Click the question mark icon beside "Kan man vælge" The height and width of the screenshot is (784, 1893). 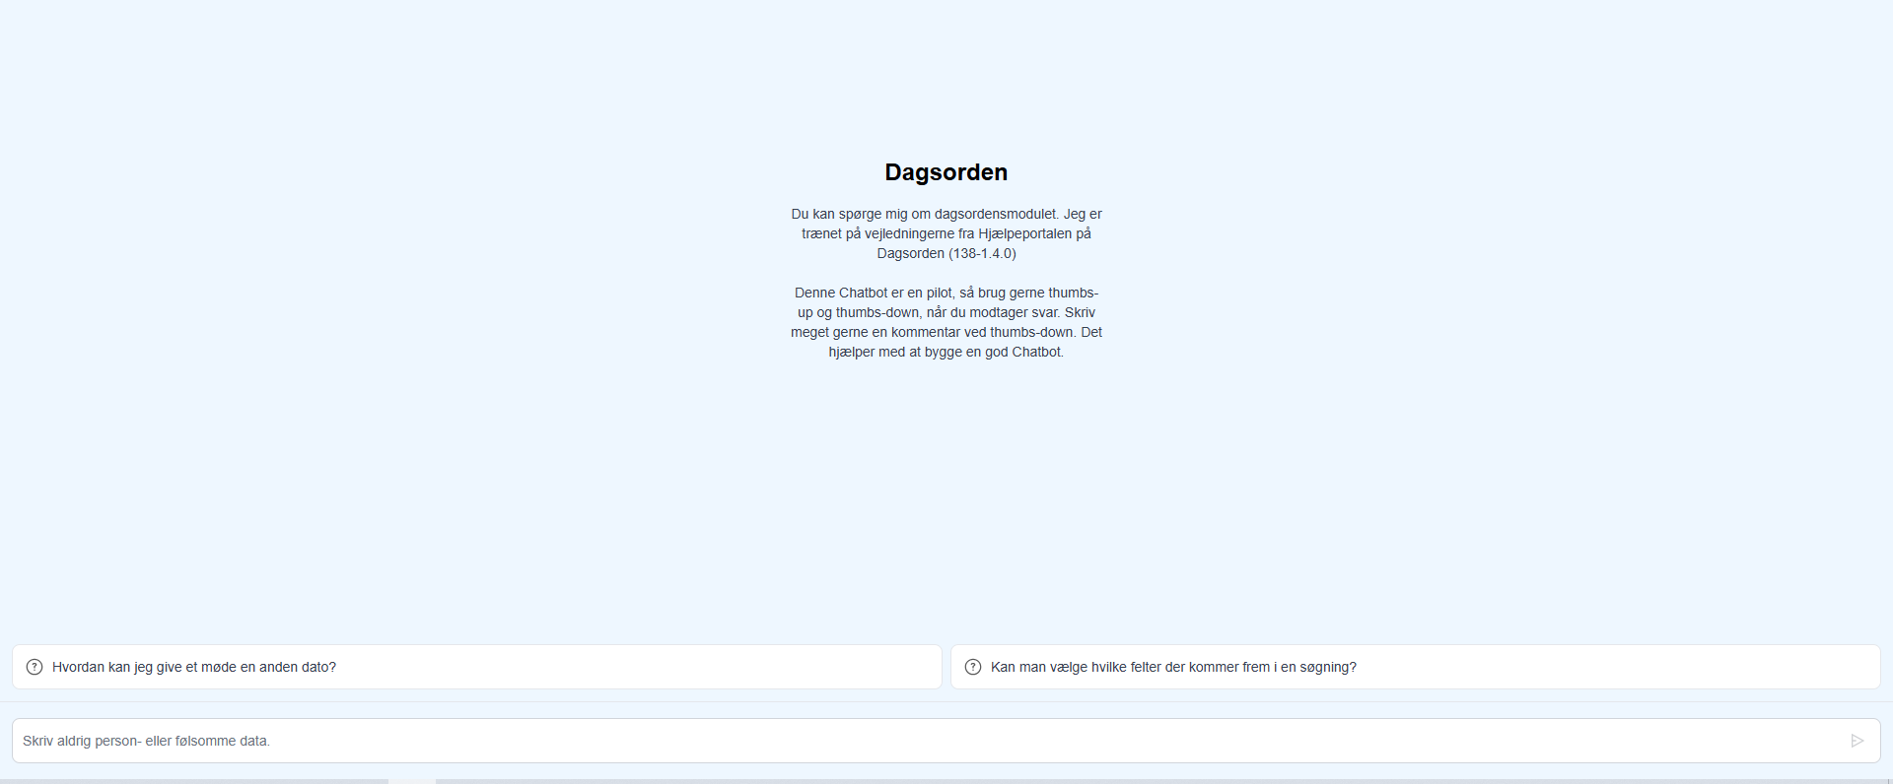[x=973, y=667]
